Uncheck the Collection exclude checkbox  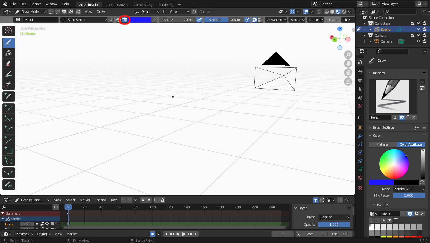coord(413,23)
